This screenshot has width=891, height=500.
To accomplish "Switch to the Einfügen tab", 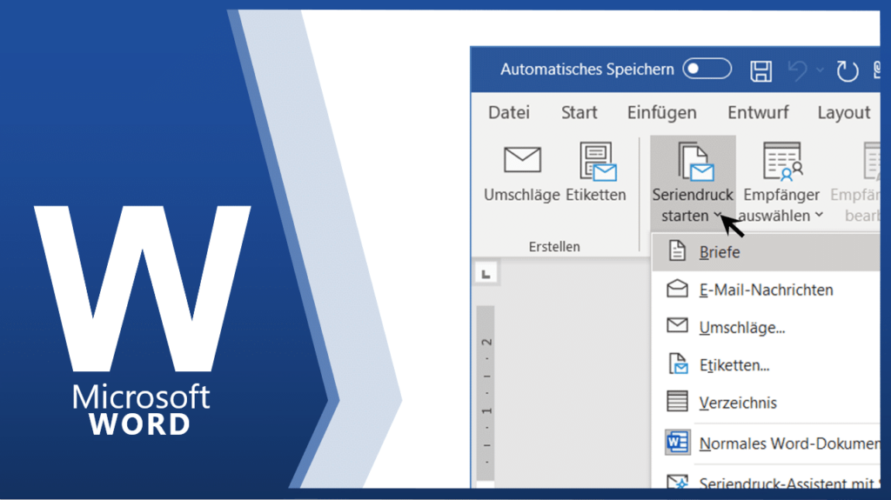I will coord(661,113).
